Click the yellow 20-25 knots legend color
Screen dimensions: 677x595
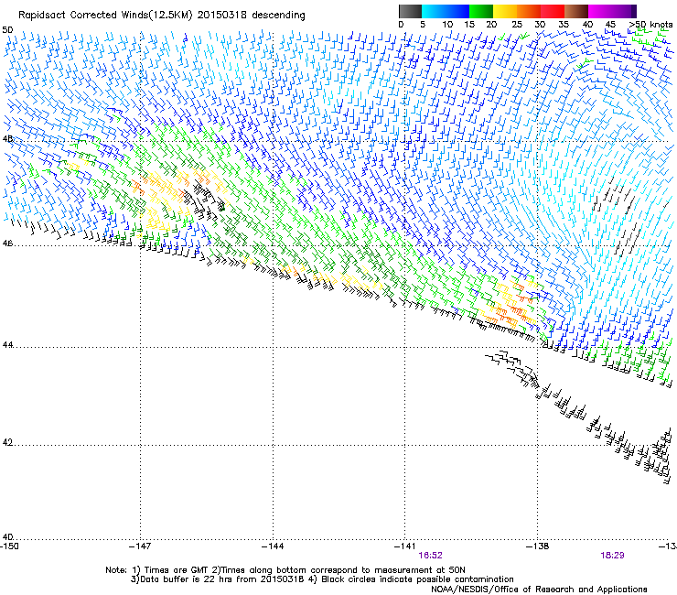pos(505,11)
